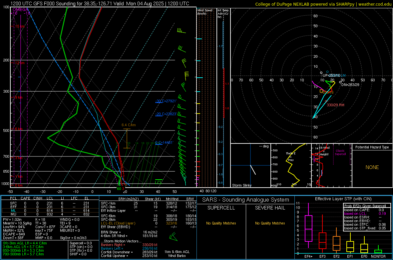Click the 9 km height marker
The height and width of the screenshot is (260, 393).
point(19,97)
